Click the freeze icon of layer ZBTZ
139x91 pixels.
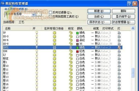(55, 48)
